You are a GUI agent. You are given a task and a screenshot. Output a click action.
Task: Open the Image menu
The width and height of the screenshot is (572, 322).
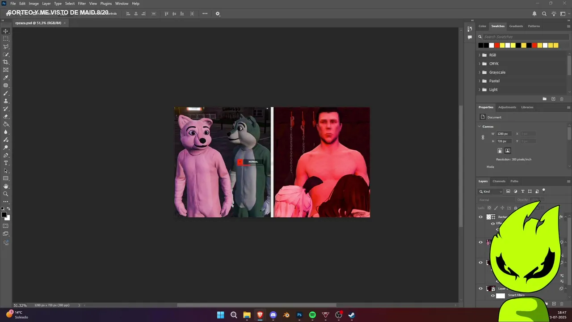click(34, 4)
